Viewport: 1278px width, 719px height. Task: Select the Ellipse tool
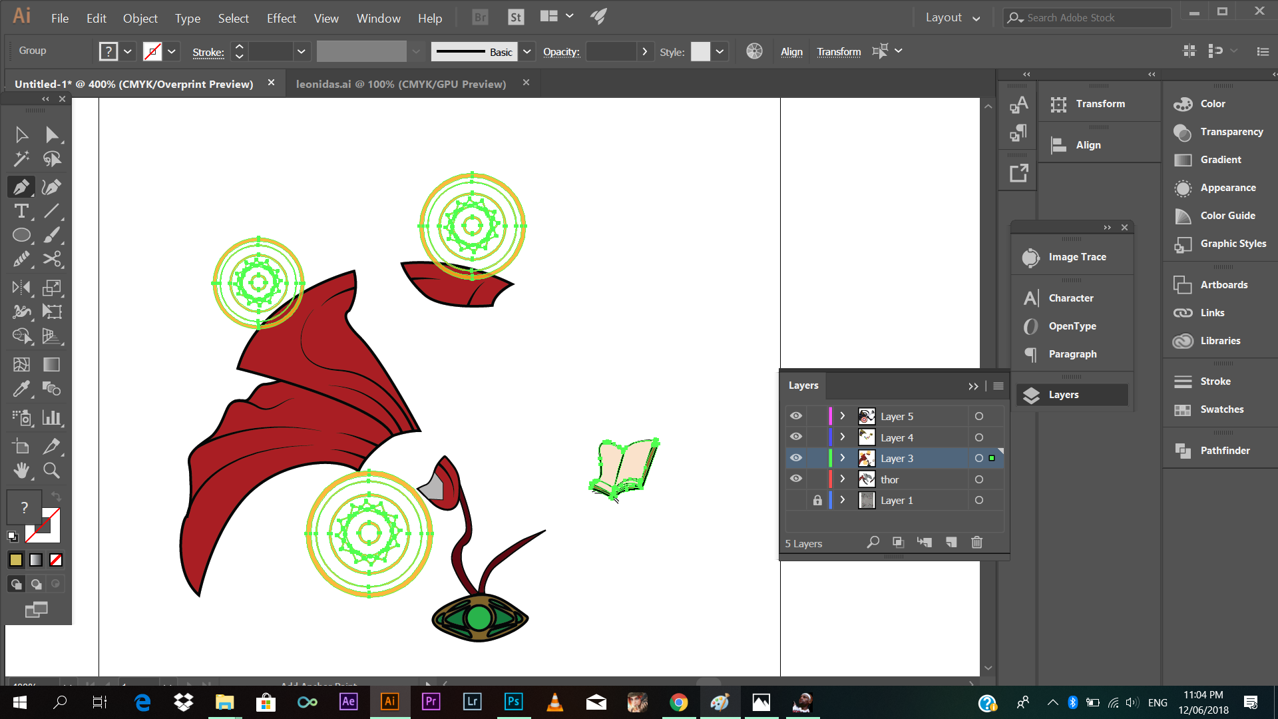pos(21,235)
